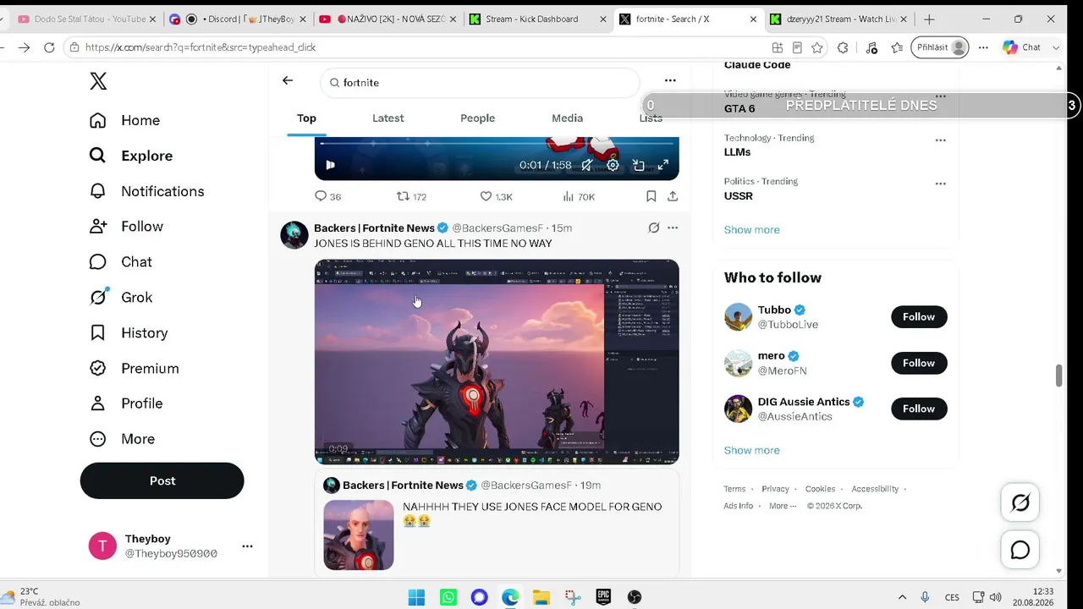Open the quoted post's Jones face thumbnail
Viewport: 1083px width, 609px height.
[359, 535]
